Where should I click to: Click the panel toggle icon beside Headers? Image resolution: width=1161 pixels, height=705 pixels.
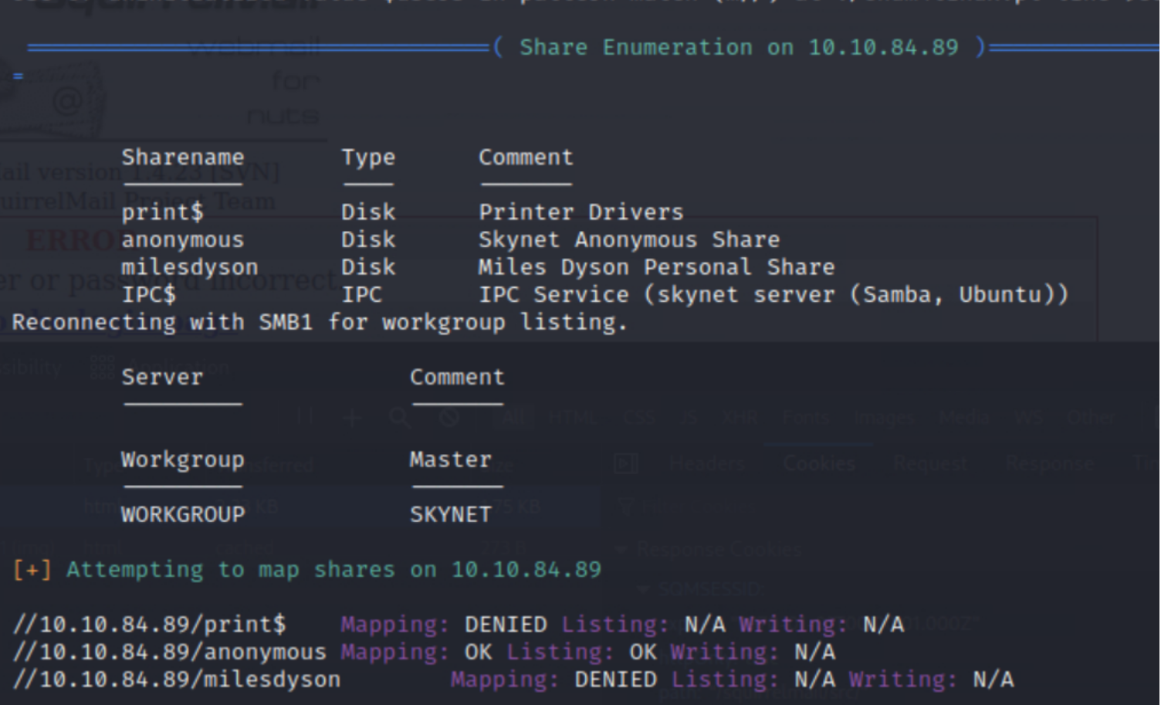coord(625,463)
